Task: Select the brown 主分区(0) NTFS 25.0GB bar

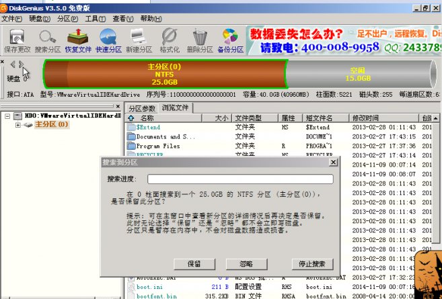Action: click(165, 75)
